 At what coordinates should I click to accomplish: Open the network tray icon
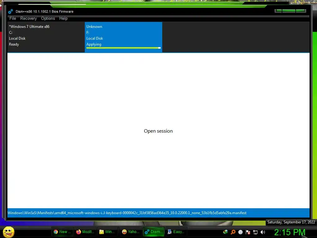pos(255,232)
